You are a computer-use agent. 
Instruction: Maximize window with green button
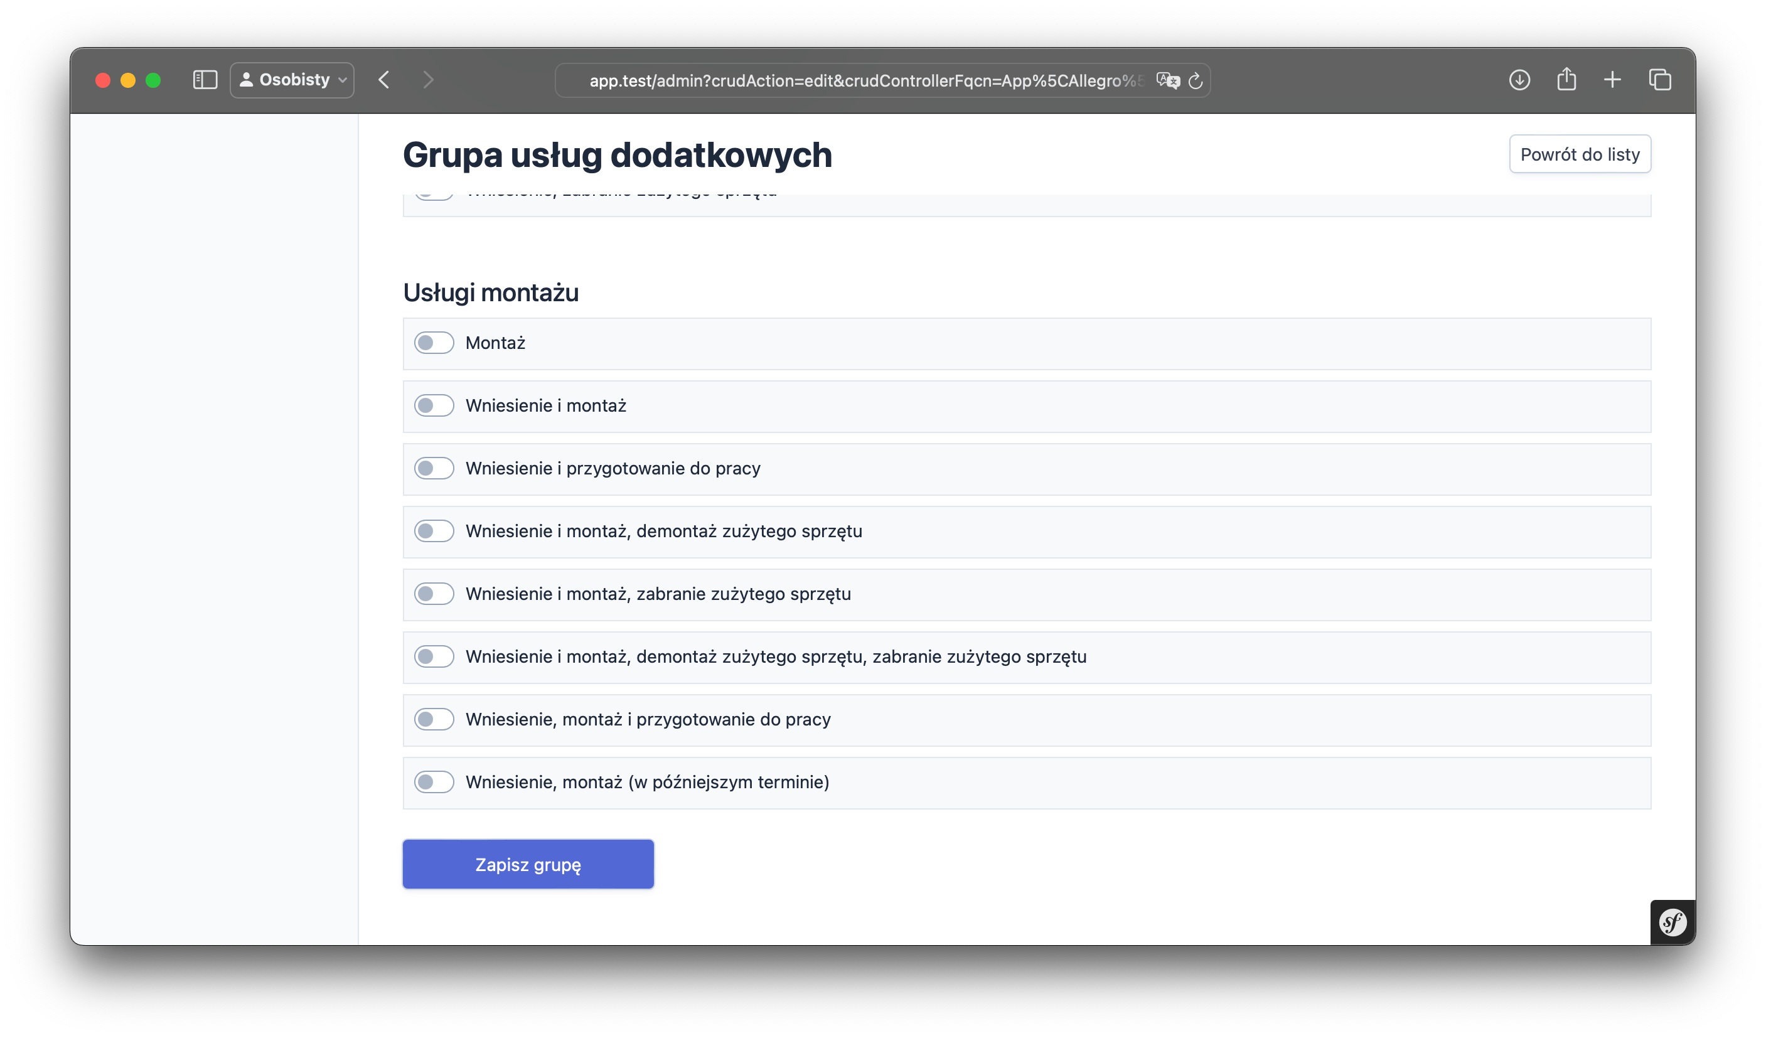click(x=154, y=80)
